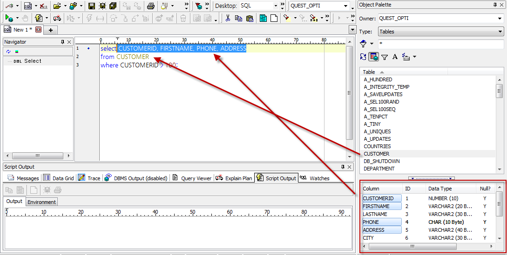This screenshot has width=507, height=255.
Task: Toggle the column details view button in Object Palette
Action: click(373, 57)
